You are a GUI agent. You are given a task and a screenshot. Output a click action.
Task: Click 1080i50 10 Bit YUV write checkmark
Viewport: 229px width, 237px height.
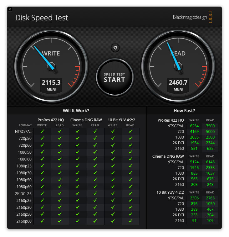113,152
